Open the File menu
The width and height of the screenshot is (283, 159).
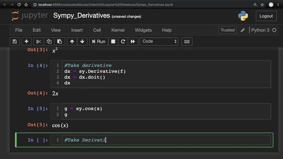[x=19, y=30]
